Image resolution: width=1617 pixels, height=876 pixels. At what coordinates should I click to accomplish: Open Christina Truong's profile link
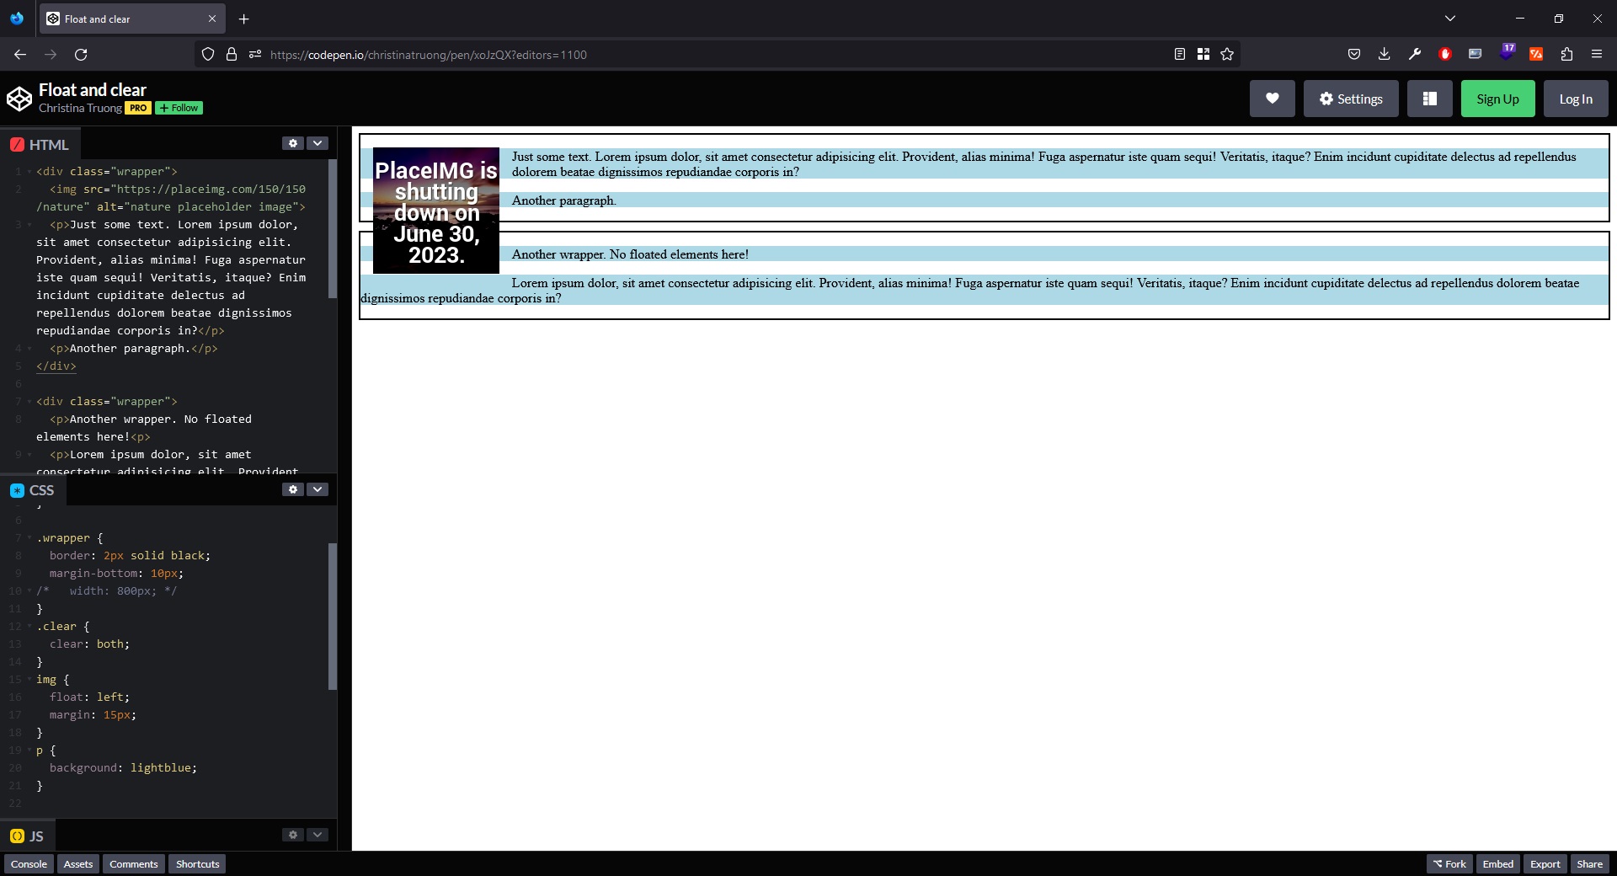click(x=80, y=108)
